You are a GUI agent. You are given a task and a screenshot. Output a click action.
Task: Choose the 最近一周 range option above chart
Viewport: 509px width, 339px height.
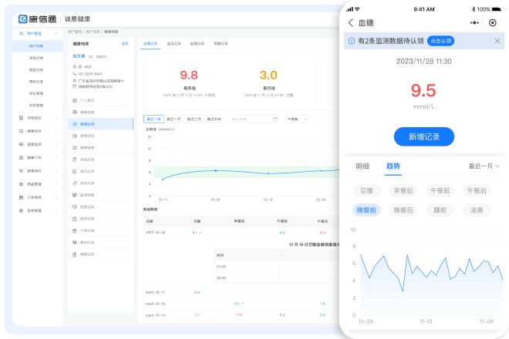153,119
